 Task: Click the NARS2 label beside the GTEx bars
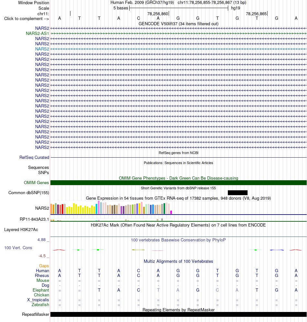pos(42,208)
